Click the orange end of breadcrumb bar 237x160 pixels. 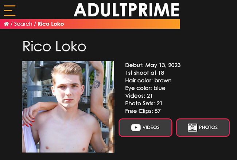click(x=174, y=24)
